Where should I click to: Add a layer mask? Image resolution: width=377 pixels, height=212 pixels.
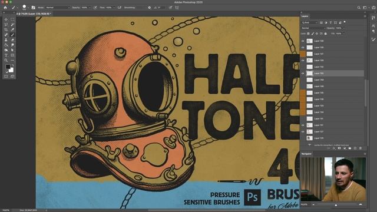click(x=339, y=148)
